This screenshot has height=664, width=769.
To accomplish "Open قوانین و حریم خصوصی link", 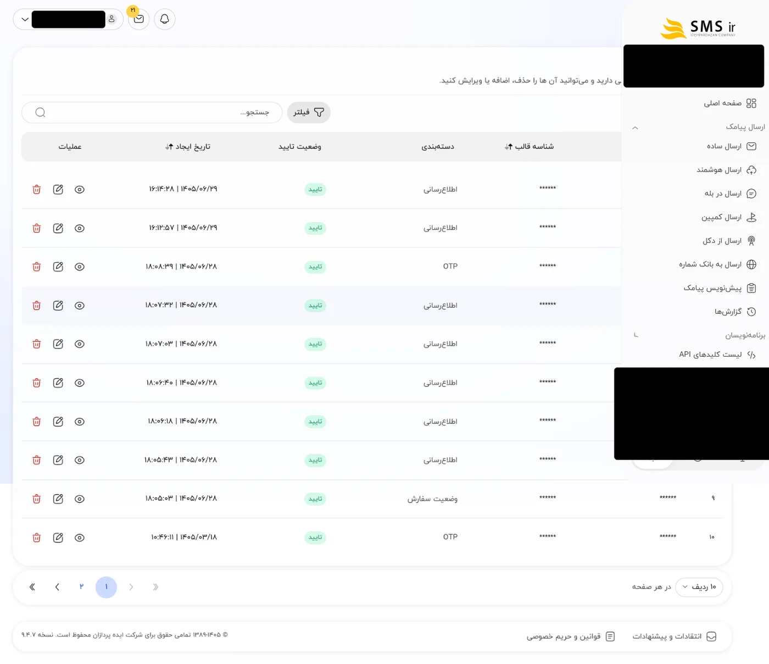I will [x=571, y=637].
